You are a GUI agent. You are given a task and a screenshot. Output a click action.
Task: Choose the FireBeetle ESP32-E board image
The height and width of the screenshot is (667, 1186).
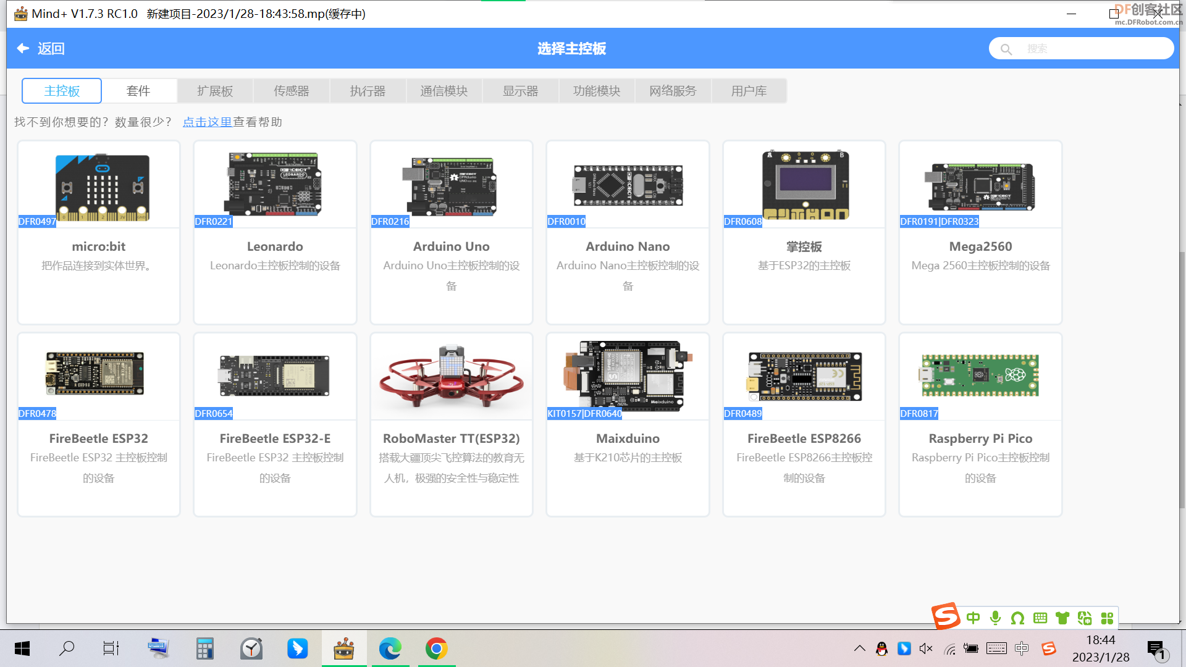(x=274, y=375)
